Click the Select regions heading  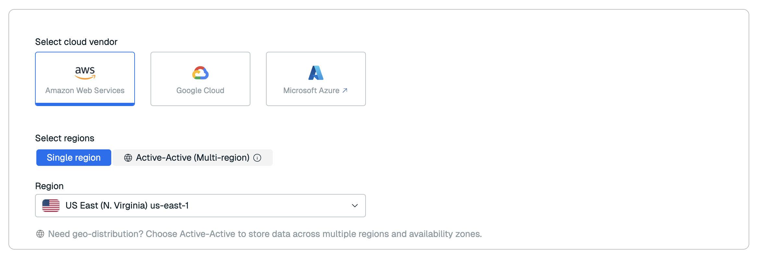tap(65, 138)
